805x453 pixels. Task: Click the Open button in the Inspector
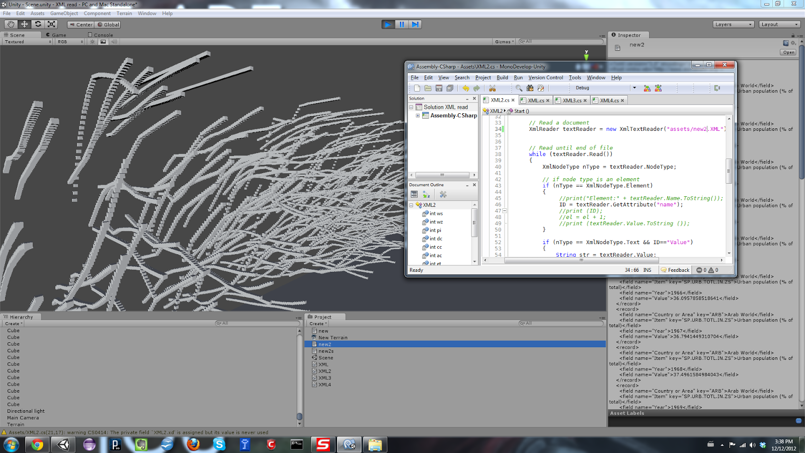[789, 52]
